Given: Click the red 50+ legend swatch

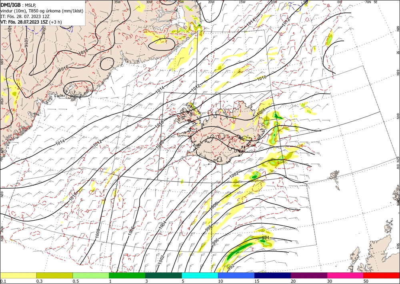Looking at the screenshot, I should tap(382, 275).
